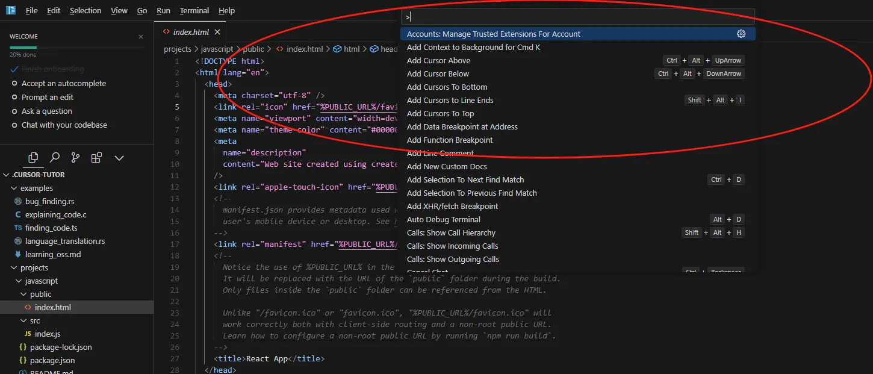Open the Extensions view icon

click(96, 158)
